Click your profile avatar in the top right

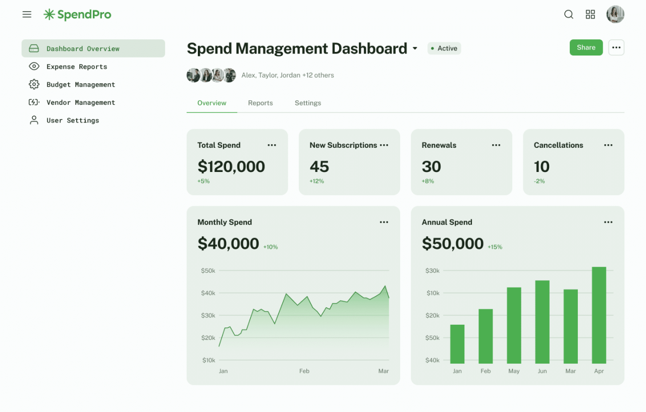tap(615, 14)
